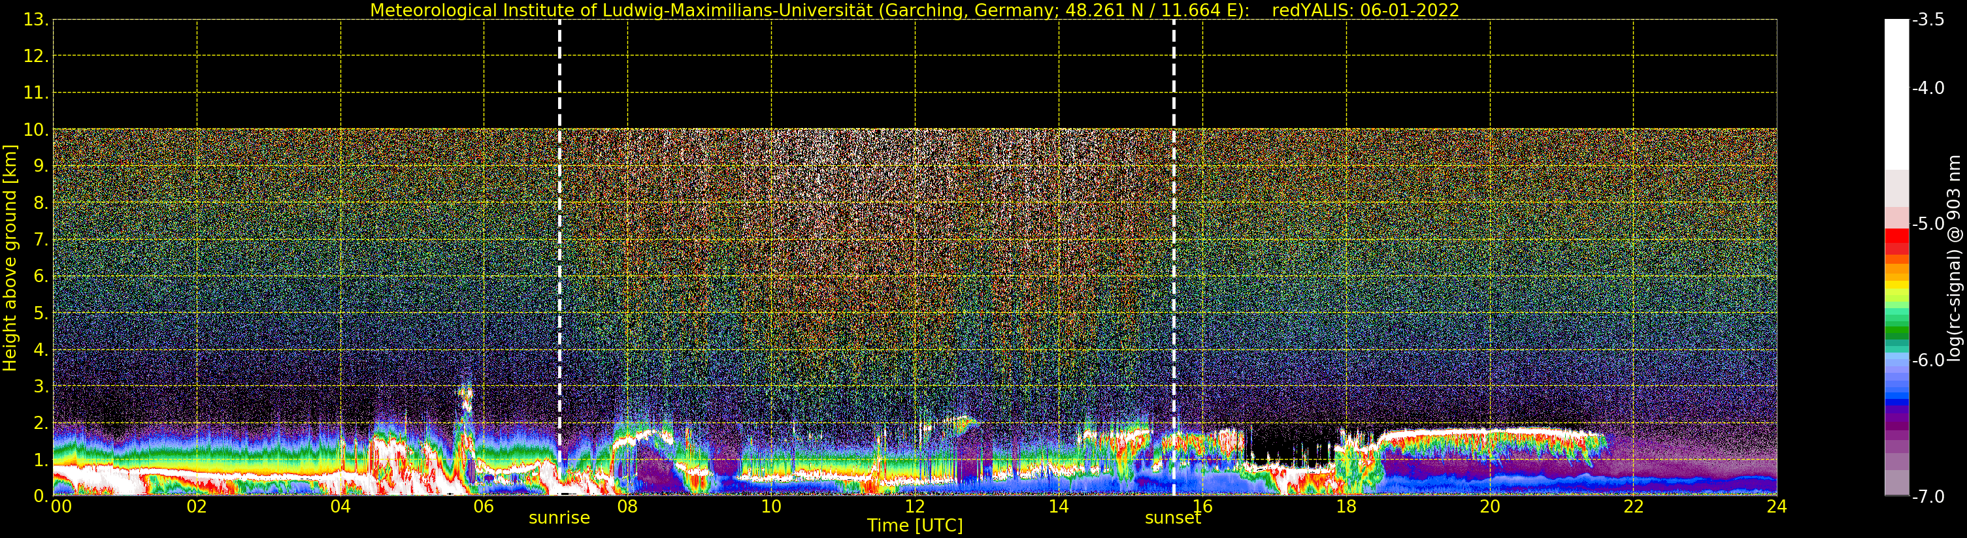Screen dimensions: 1967x538
Task: Click the colorbar tick label -3.5
Action: pos(1929,20)
